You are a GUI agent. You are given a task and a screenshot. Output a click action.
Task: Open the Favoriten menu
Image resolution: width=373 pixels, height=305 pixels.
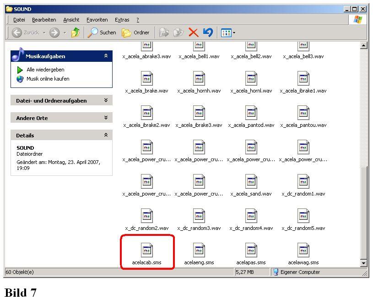tap(97, 20)
